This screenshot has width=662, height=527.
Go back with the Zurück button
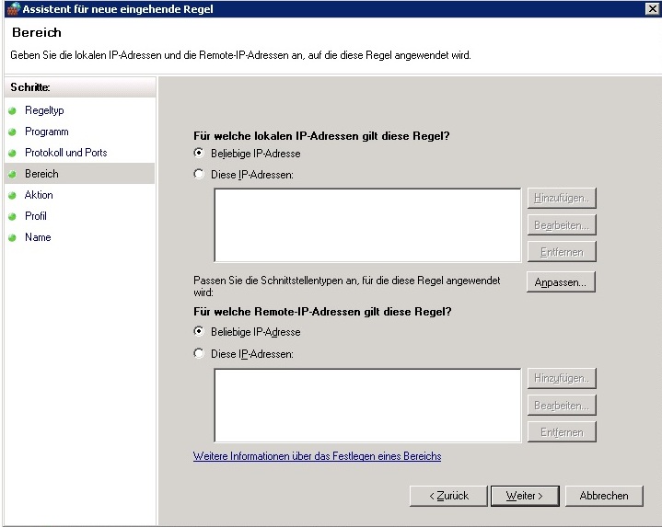[447, 496]
